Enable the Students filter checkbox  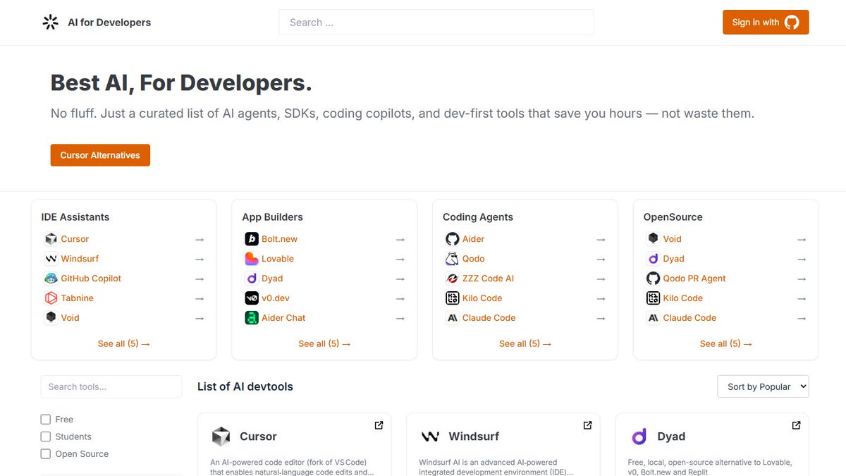[46, 437]
